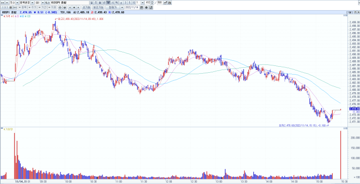The image size is (360, 184).
Task: Select the 분 (minute) period button
Action: point(108,3)
